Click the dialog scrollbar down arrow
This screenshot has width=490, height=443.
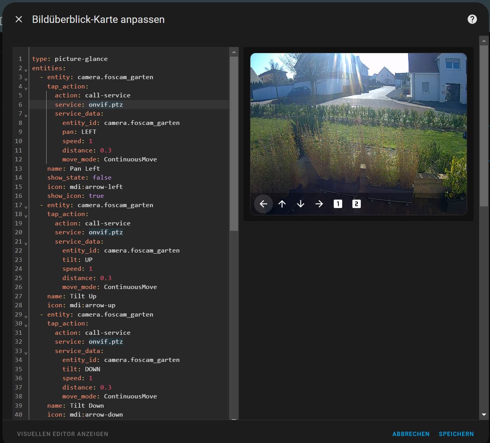point(484,415)
